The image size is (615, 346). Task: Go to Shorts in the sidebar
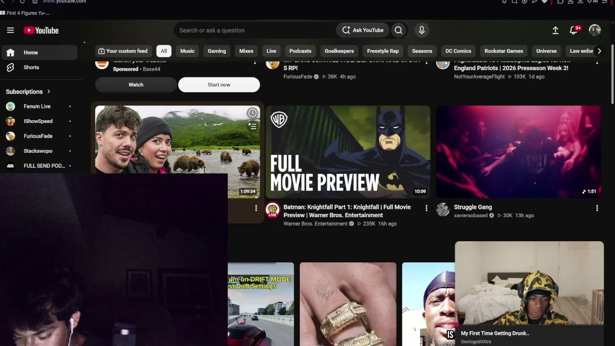38,67
